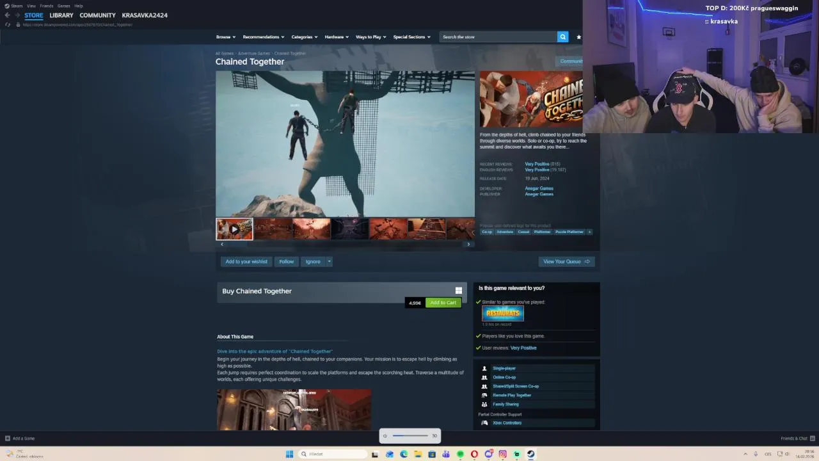This screenshot has height=461, width=819.
Task: Open the View menu
Action: (31, 6)
